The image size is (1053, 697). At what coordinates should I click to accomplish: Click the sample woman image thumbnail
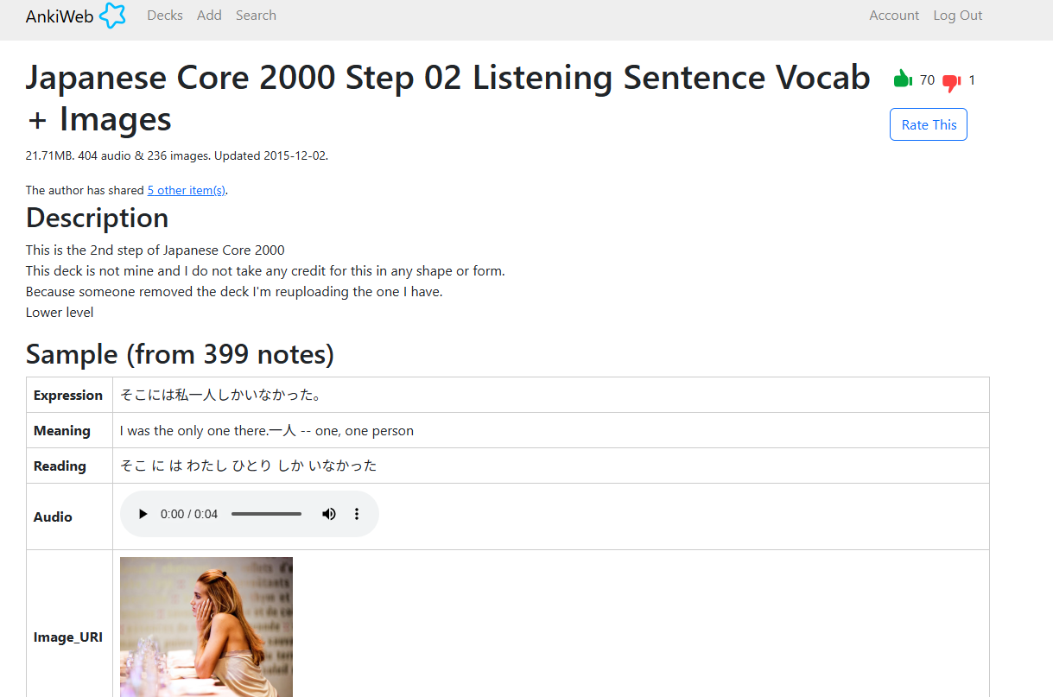206,627
